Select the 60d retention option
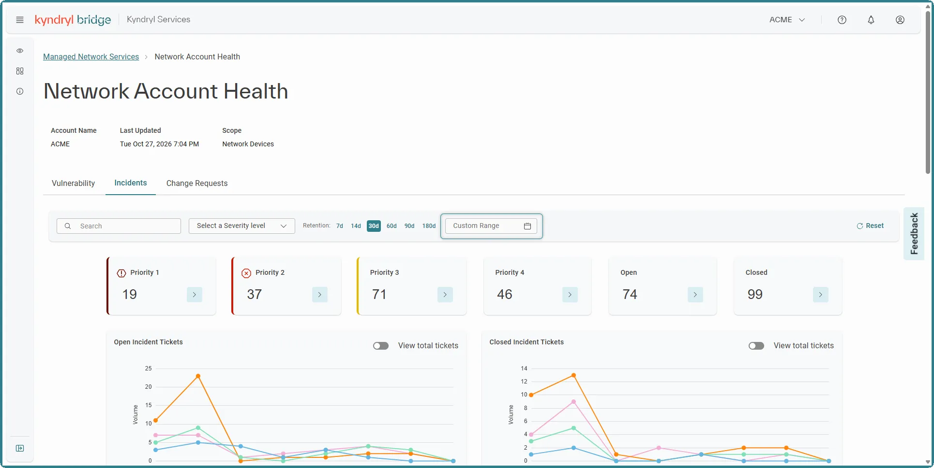934x468 pixels. [392, 226]
